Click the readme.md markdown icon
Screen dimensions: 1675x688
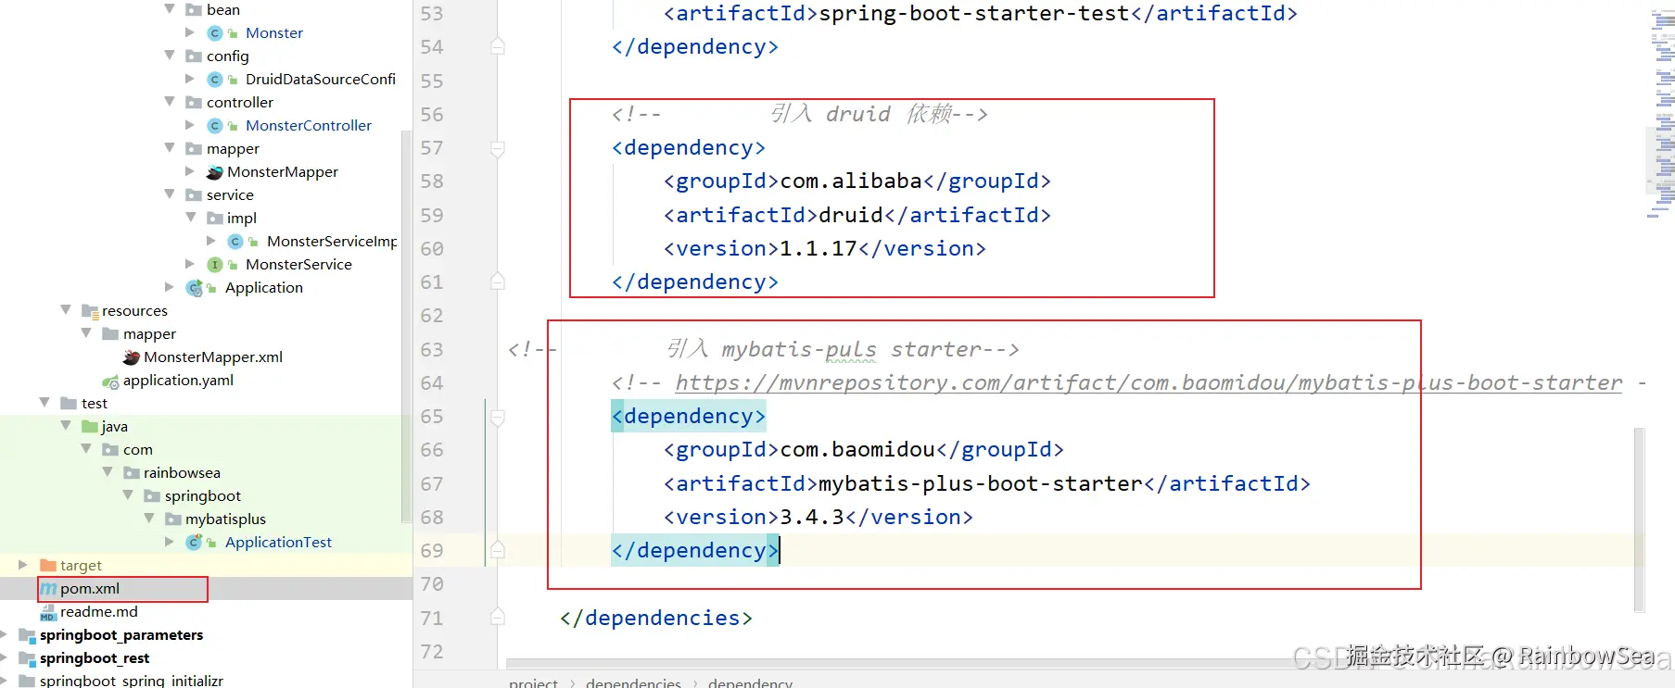click(48, 612)
